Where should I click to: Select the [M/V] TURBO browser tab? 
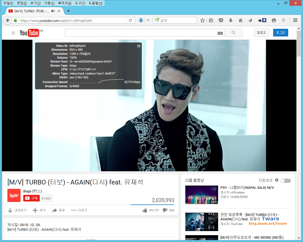click(x=32, y=11)
